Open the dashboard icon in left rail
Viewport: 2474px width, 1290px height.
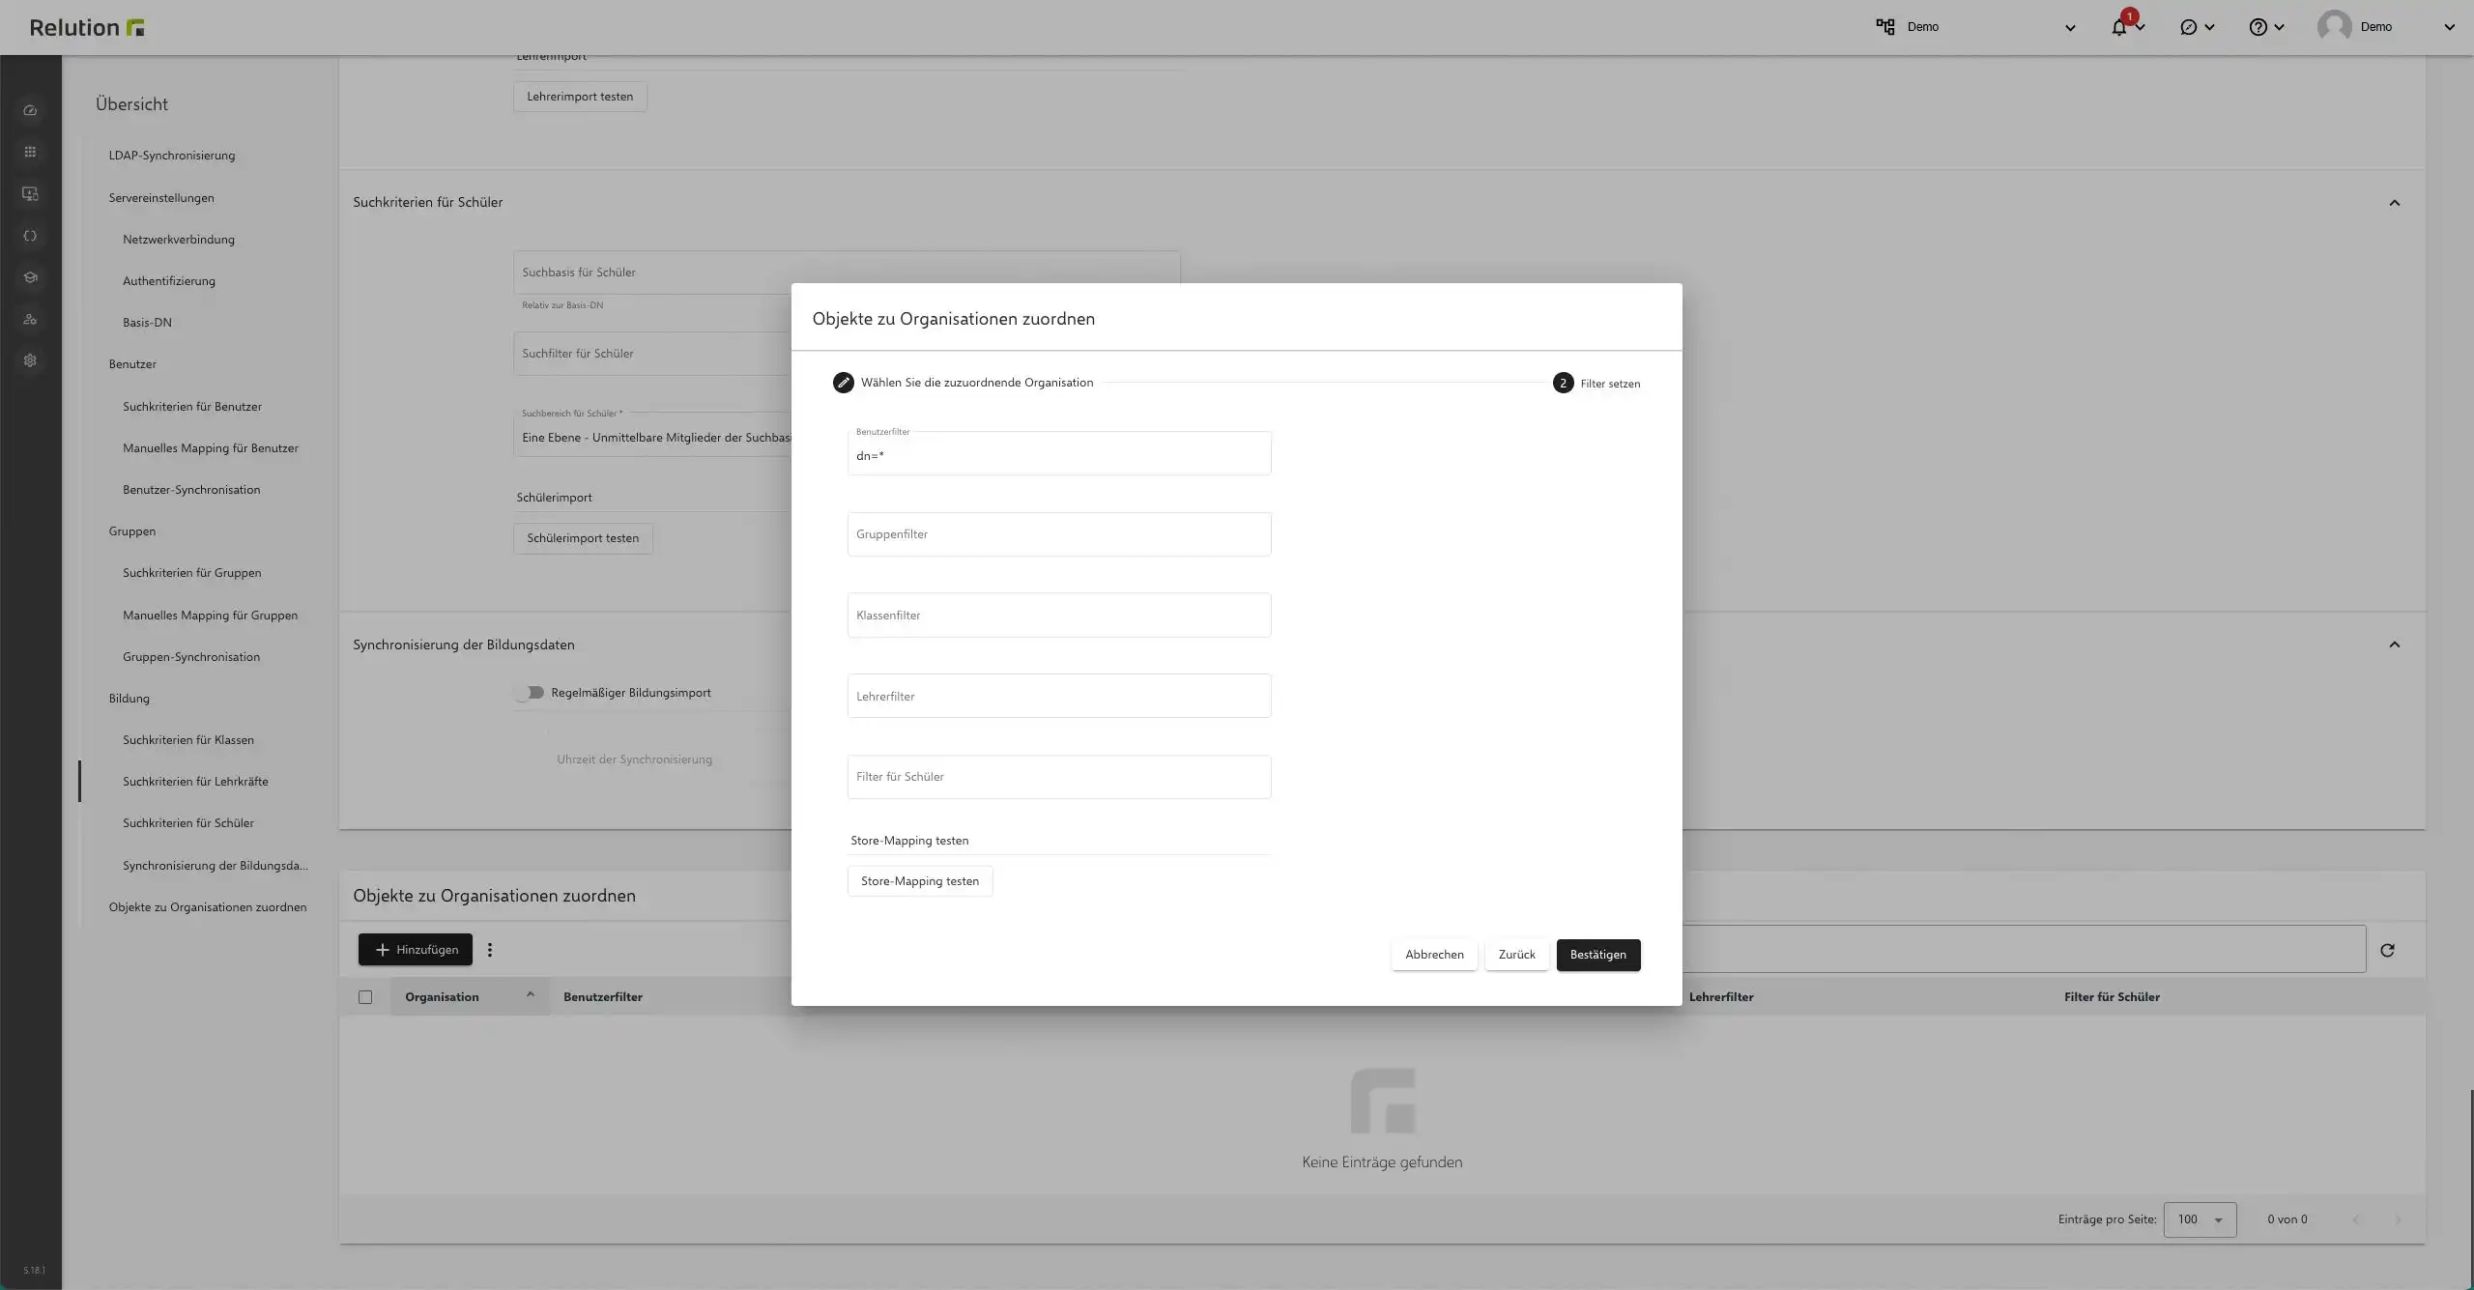tap(30, 110)
